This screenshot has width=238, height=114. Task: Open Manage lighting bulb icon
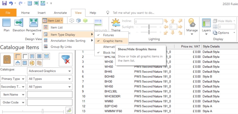click(x=192, y=23)
